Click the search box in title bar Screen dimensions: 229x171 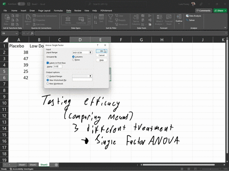click(x=116, y=4)
